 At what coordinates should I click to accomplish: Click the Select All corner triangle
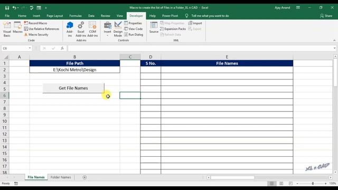click(x=6, y=57)
